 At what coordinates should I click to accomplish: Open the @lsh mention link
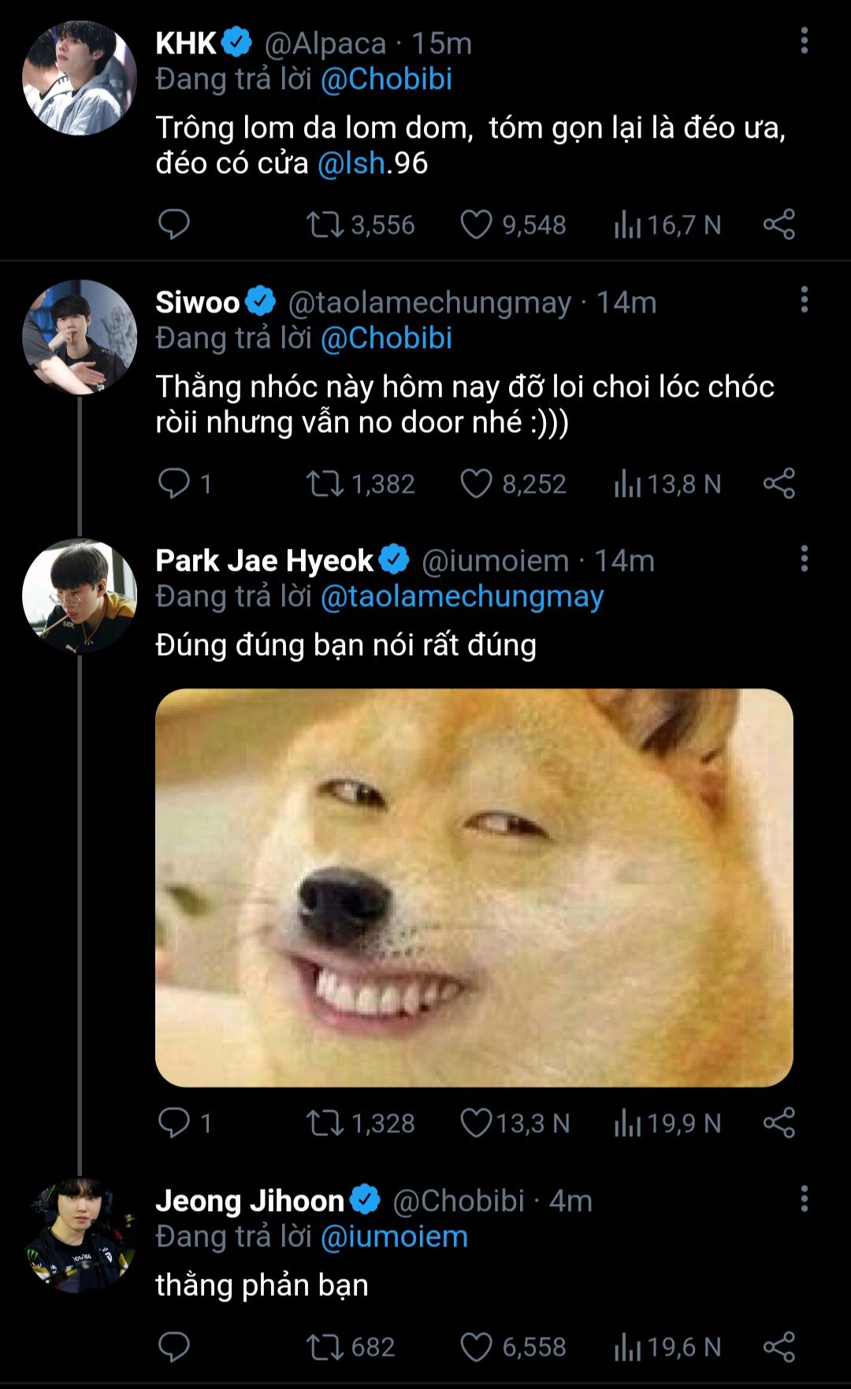(351, 163)
